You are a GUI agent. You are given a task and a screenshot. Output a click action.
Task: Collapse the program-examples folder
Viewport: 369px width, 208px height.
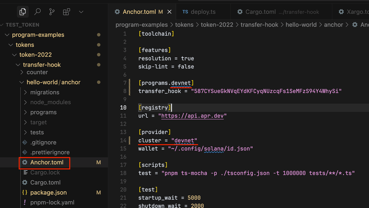pyautogui.click(x=8, y=35)
